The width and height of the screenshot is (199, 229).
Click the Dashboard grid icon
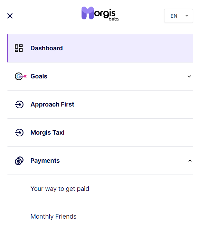click(x=19, y=48)
